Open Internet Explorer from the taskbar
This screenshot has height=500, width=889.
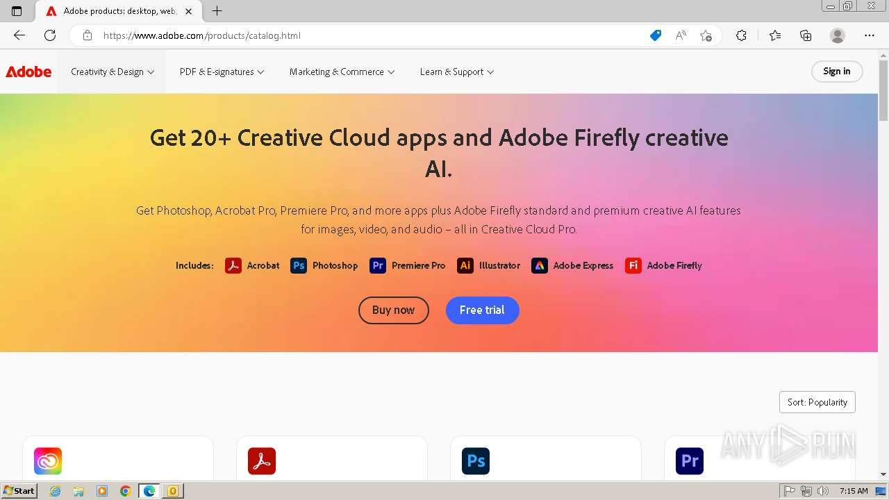click(55, 491)
